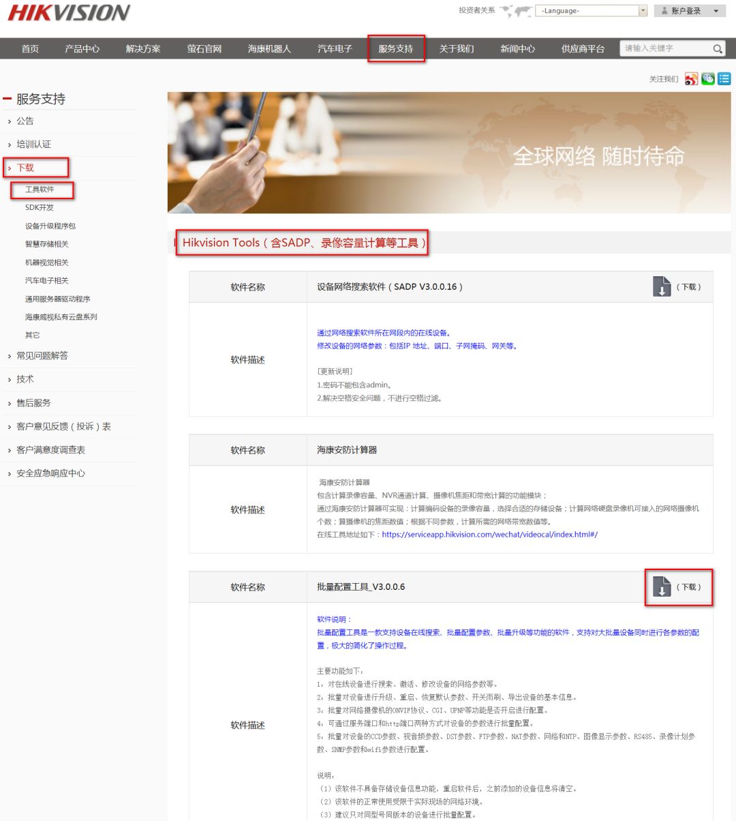Viewport: 736px width, 821px height.
Task: Go to 服务支持 in navigation bar
Action: point(395,49)
